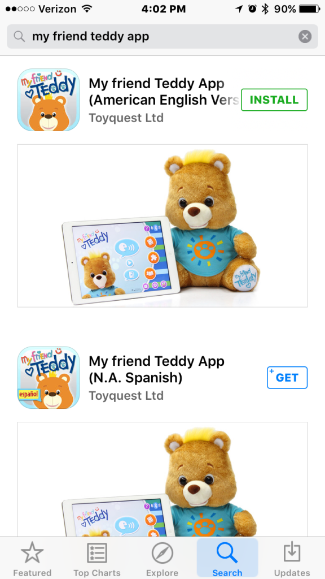This screenshot has height=579, width=325.
Task: Open the N.A. Spanish app title
Action: click(x=157, y=369)
